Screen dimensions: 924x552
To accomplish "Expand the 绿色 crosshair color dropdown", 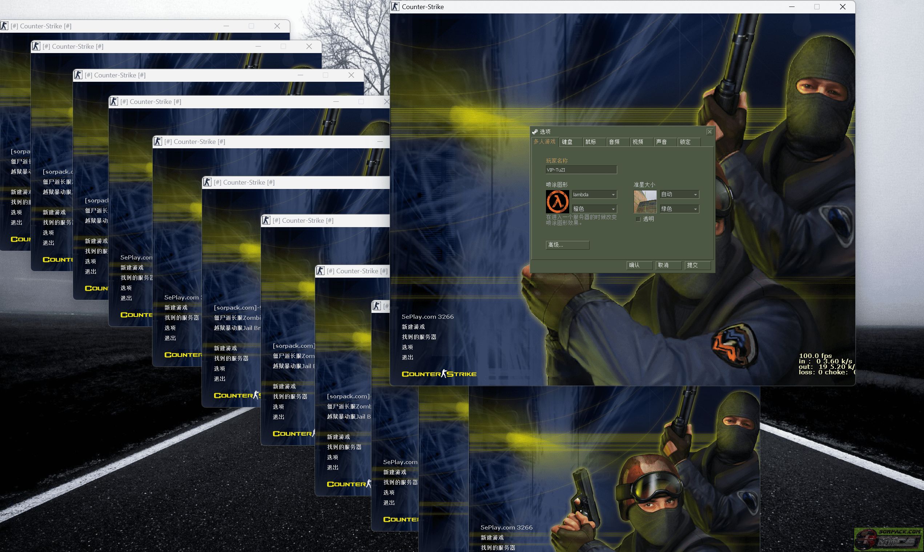I will (679, 209).
